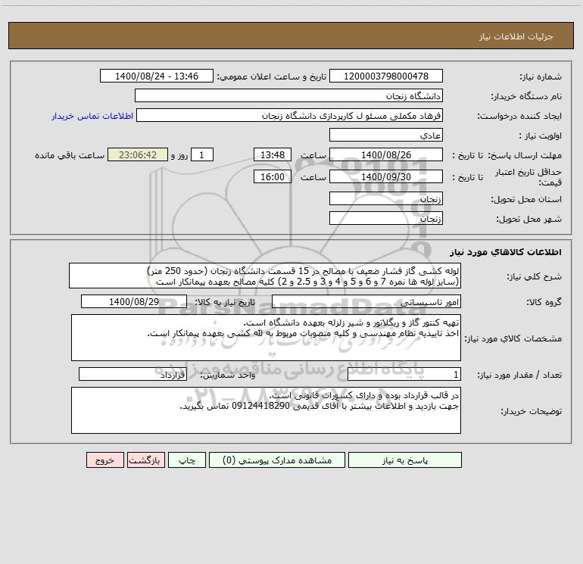Viewport: 583px width, 564px height.
Task: Click the 'چاپ' print button
Action: click(x=187, y=460)
